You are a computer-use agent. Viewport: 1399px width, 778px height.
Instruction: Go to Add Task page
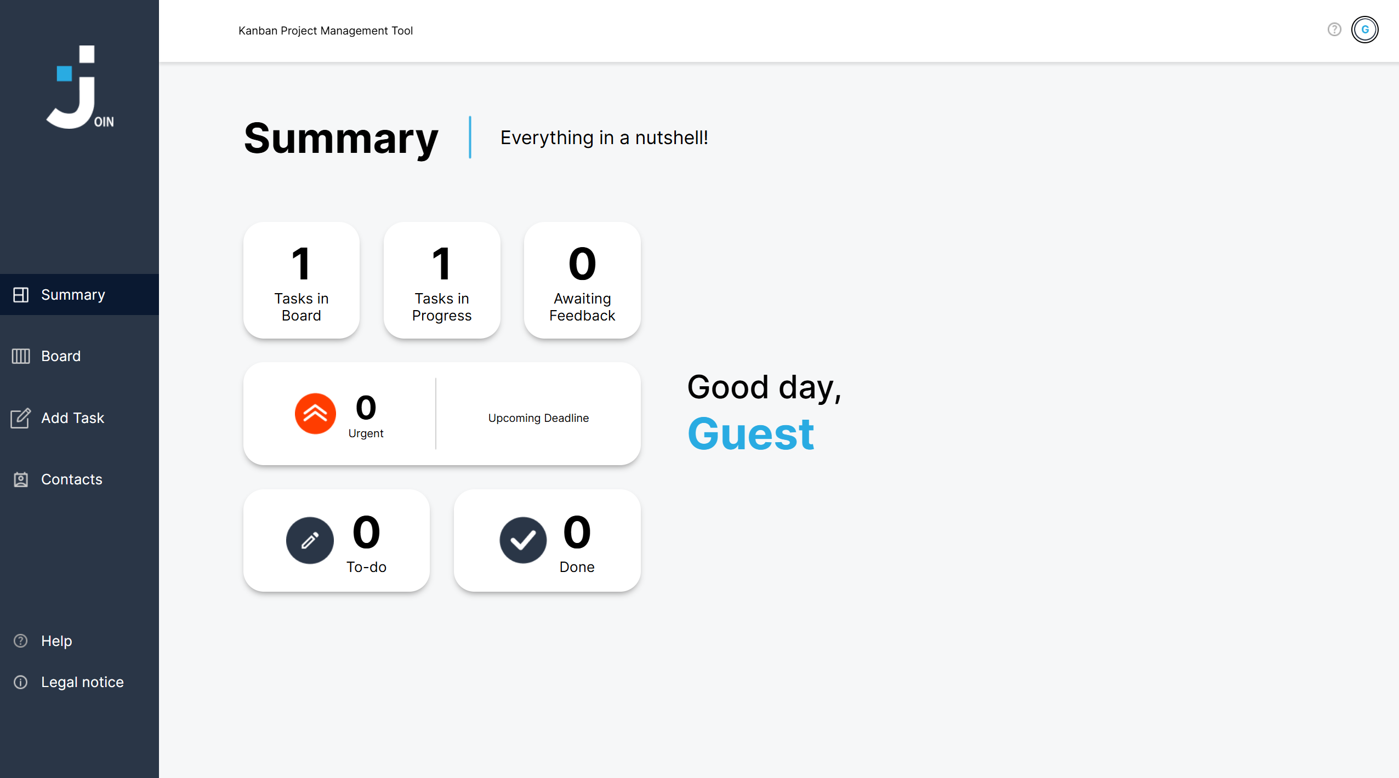click(x=72, y=418)
